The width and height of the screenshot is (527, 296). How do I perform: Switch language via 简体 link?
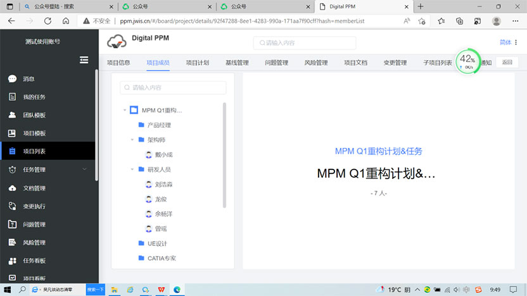[505, 42]
